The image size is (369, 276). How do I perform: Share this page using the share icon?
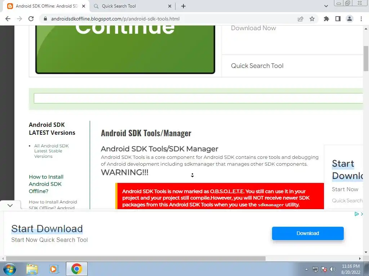pyautogui.click(x=301, y=19)
